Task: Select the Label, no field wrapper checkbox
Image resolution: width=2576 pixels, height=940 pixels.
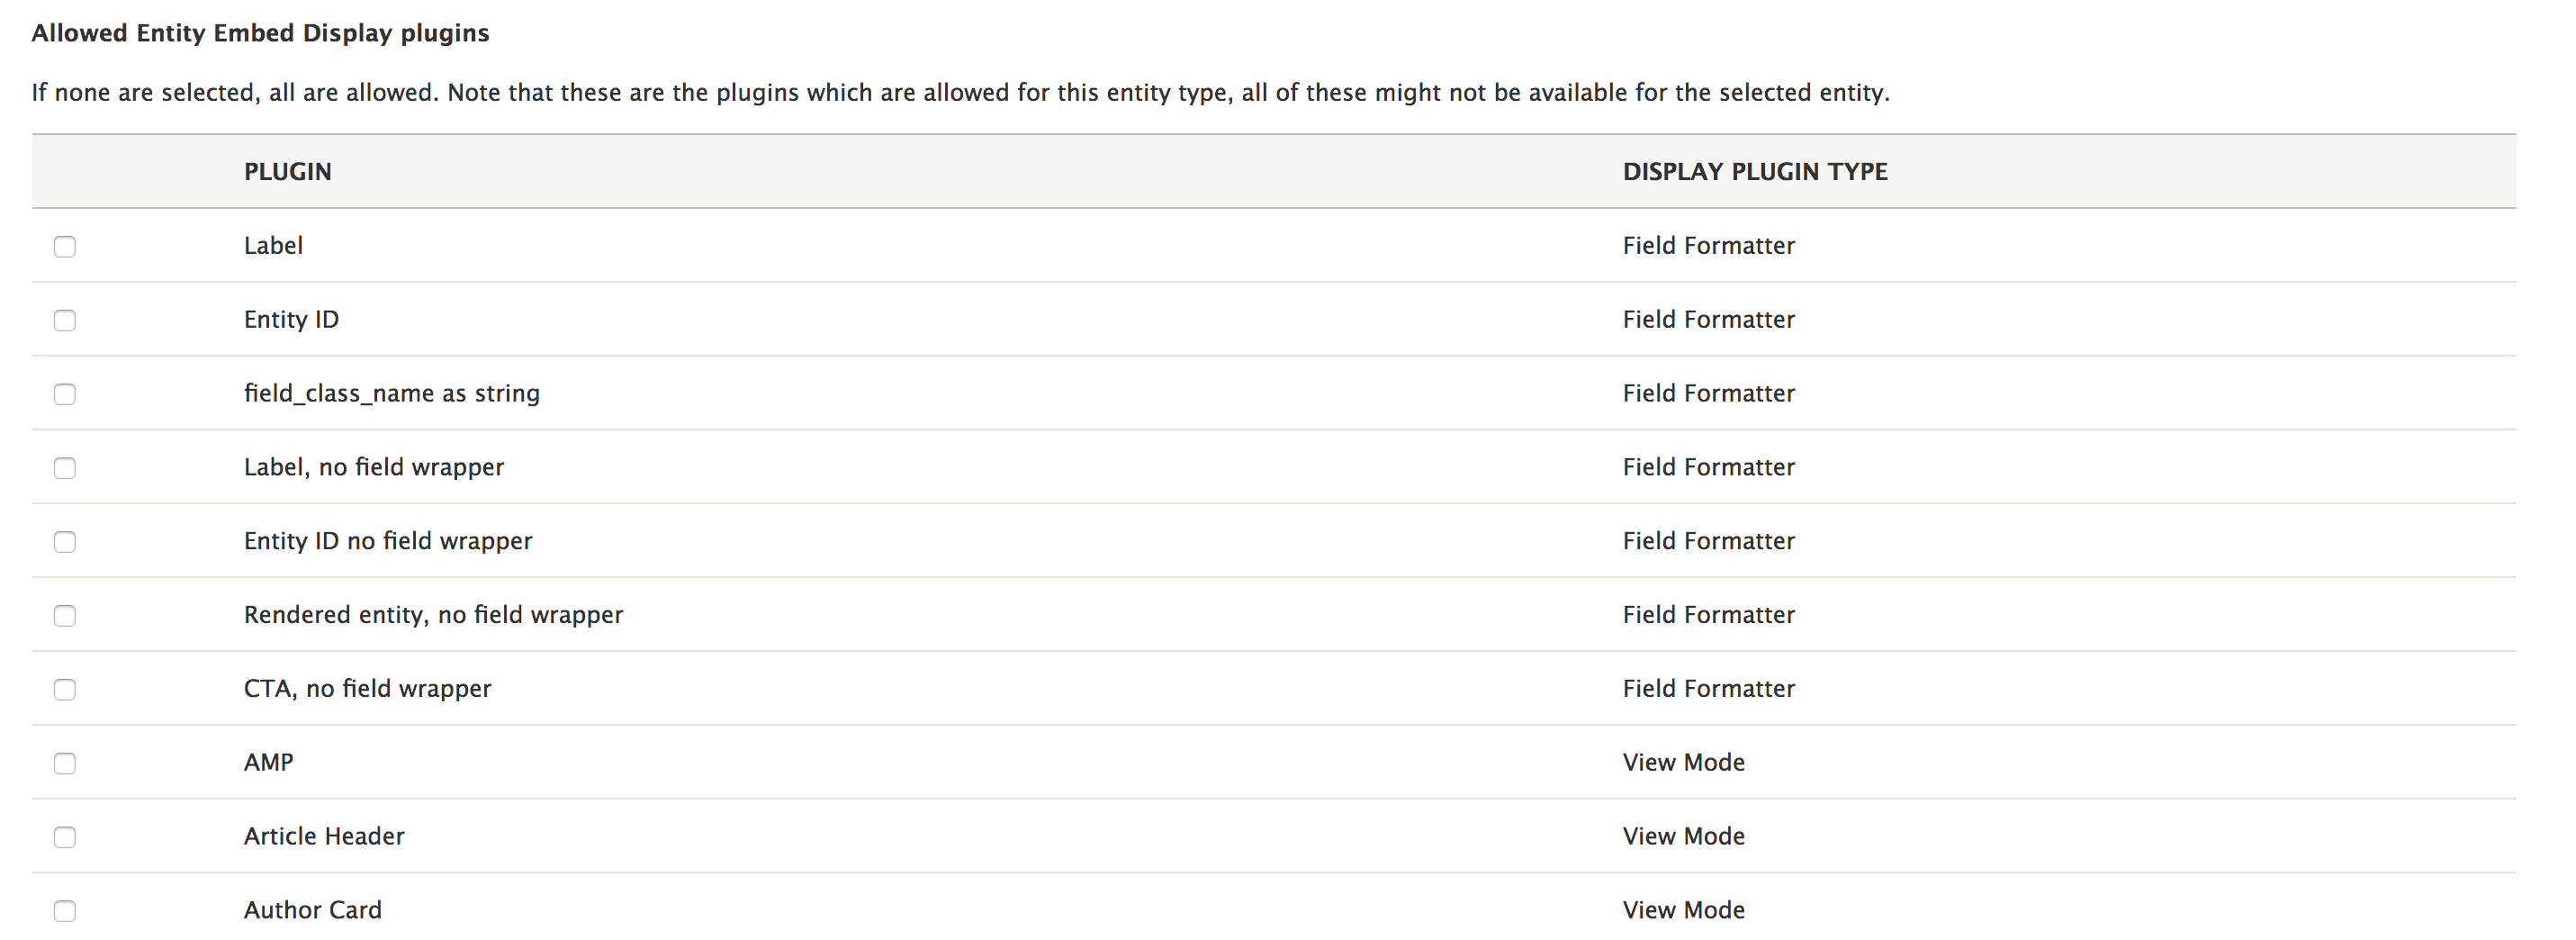Action: pyautogui.click(x=65, y=468)
